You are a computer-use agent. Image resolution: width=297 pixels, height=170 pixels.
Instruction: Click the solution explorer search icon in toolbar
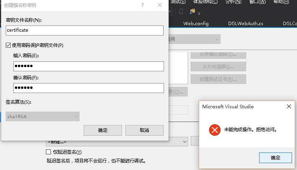coord(192,11)
